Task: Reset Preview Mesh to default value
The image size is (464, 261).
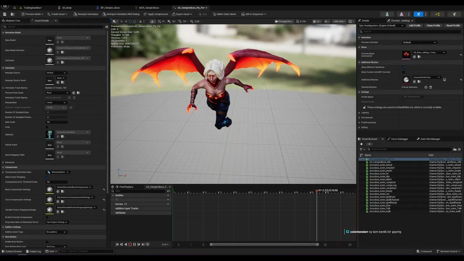Action: click(x=461, y=55)
